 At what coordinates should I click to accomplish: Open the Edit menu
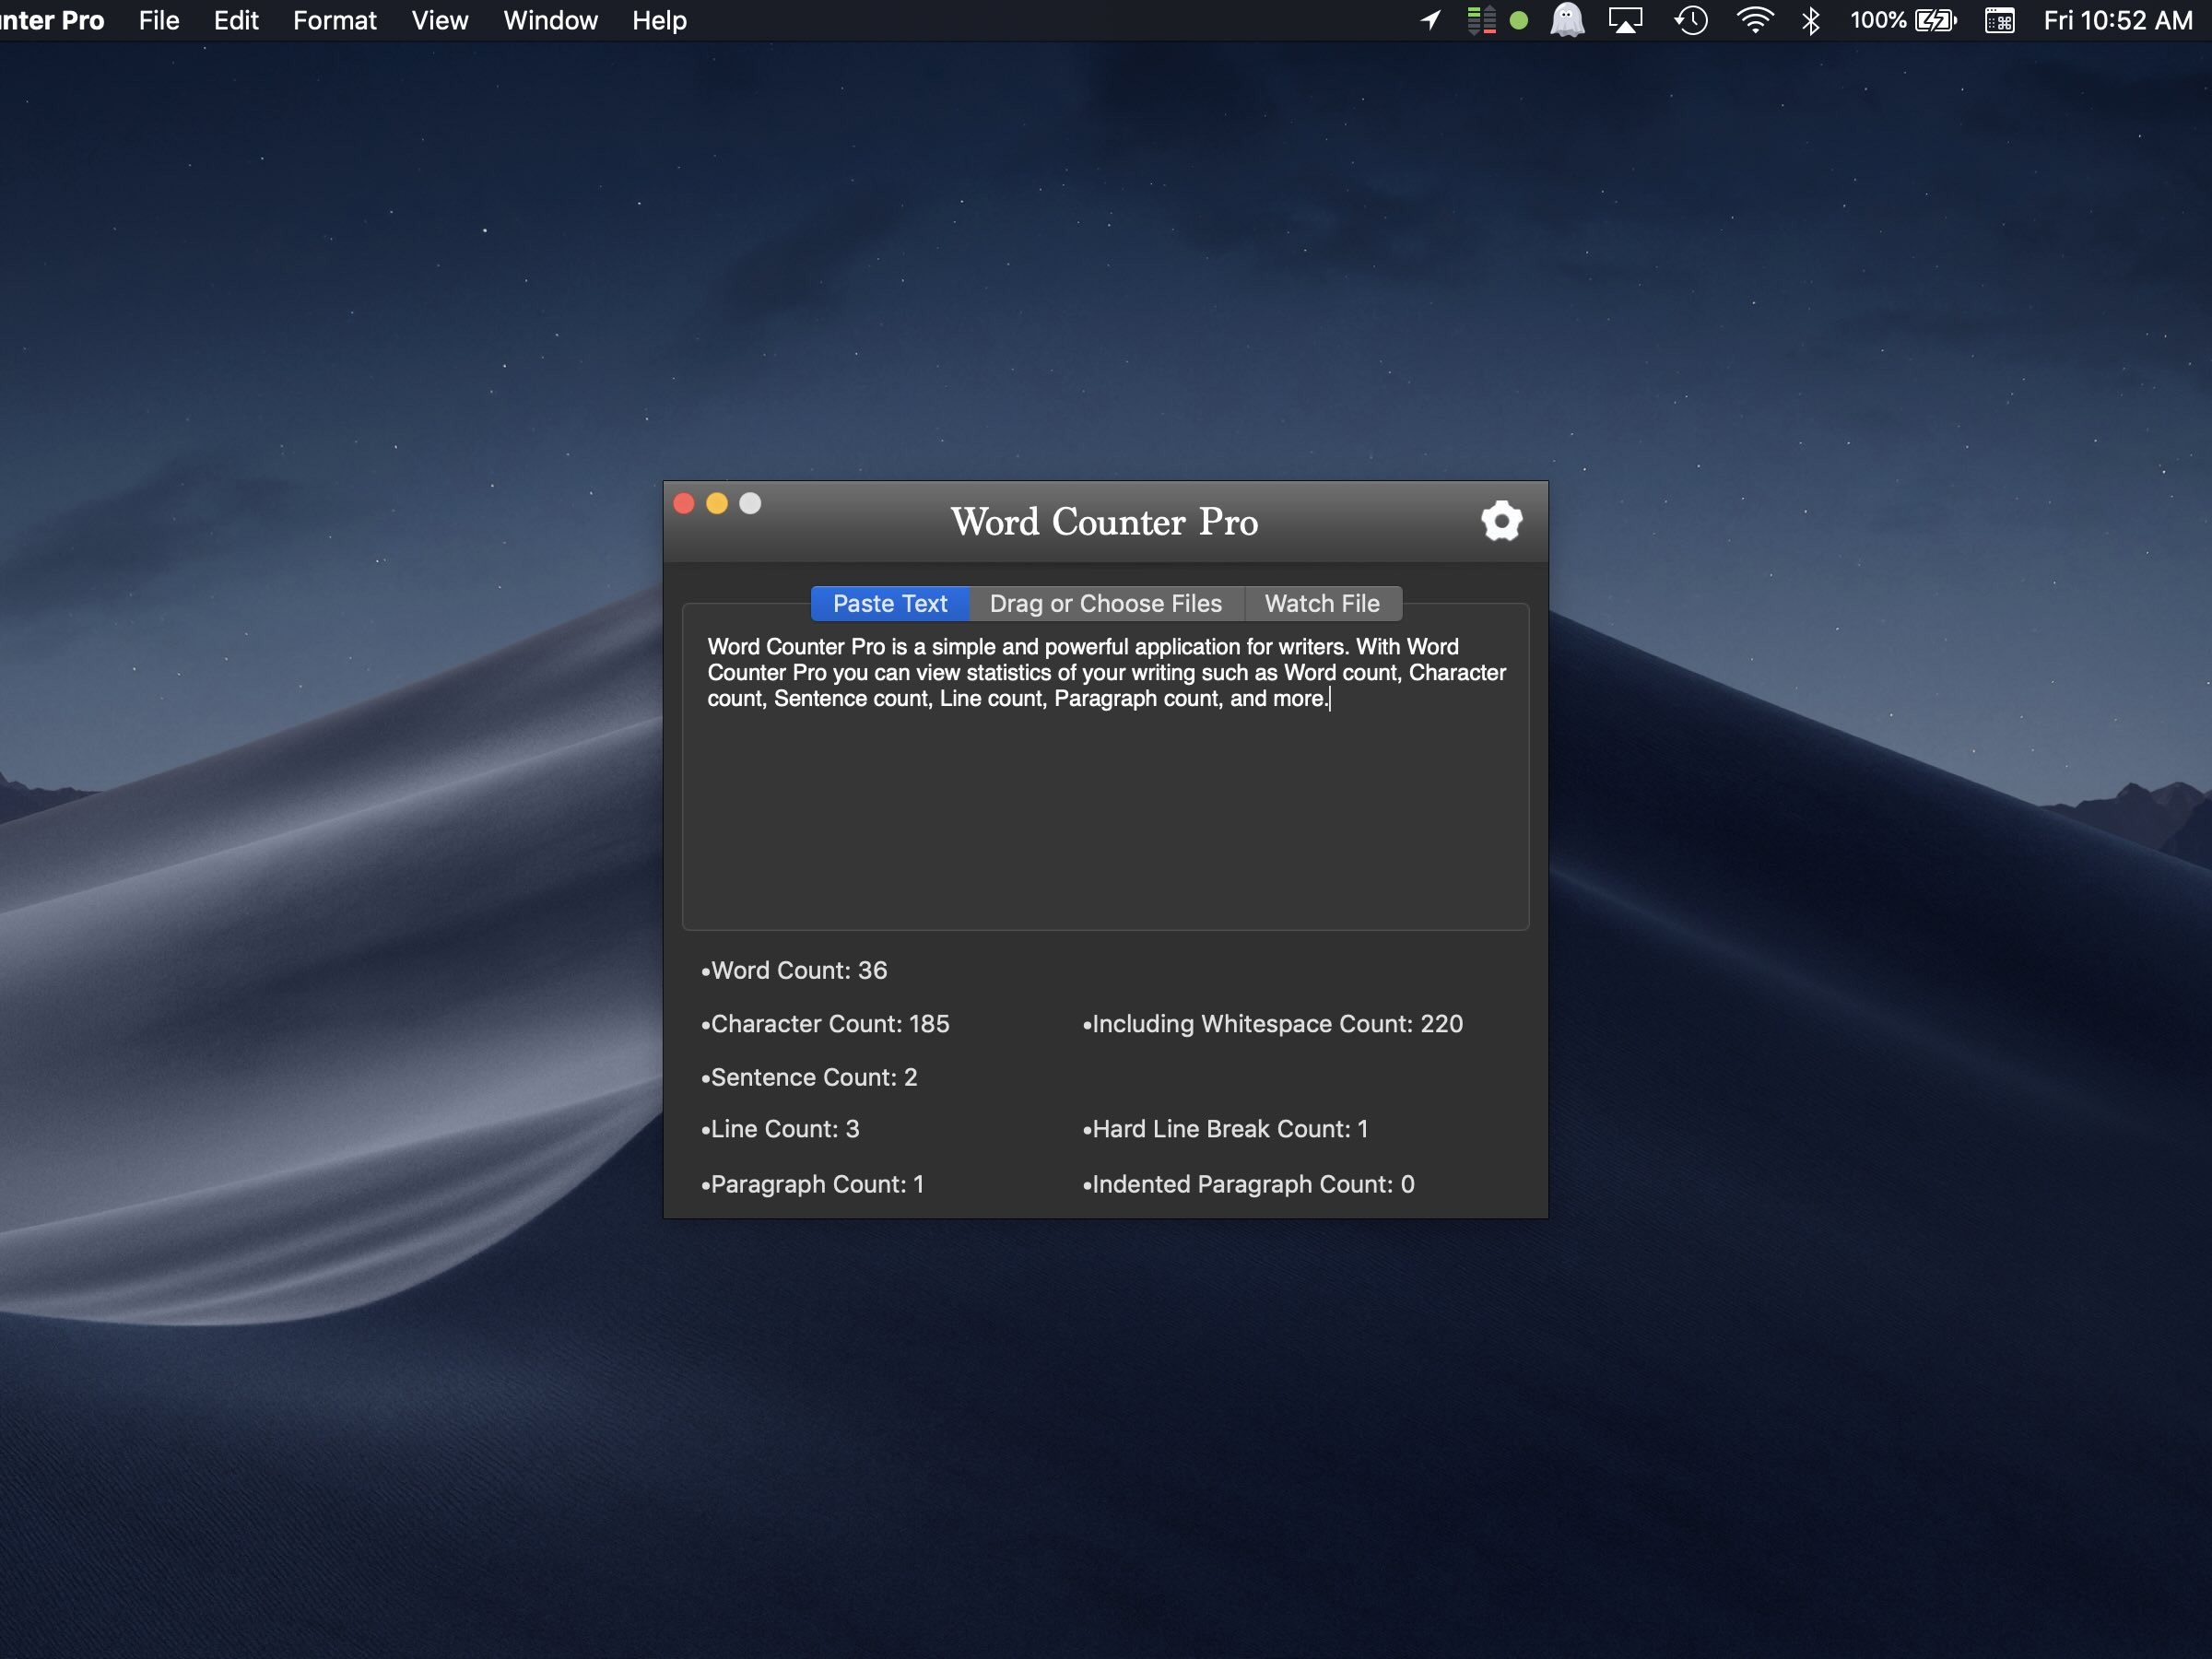[236, 20]
